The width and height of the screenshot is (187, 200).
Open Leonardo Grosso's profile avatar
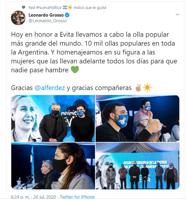(x=18, y=18)
